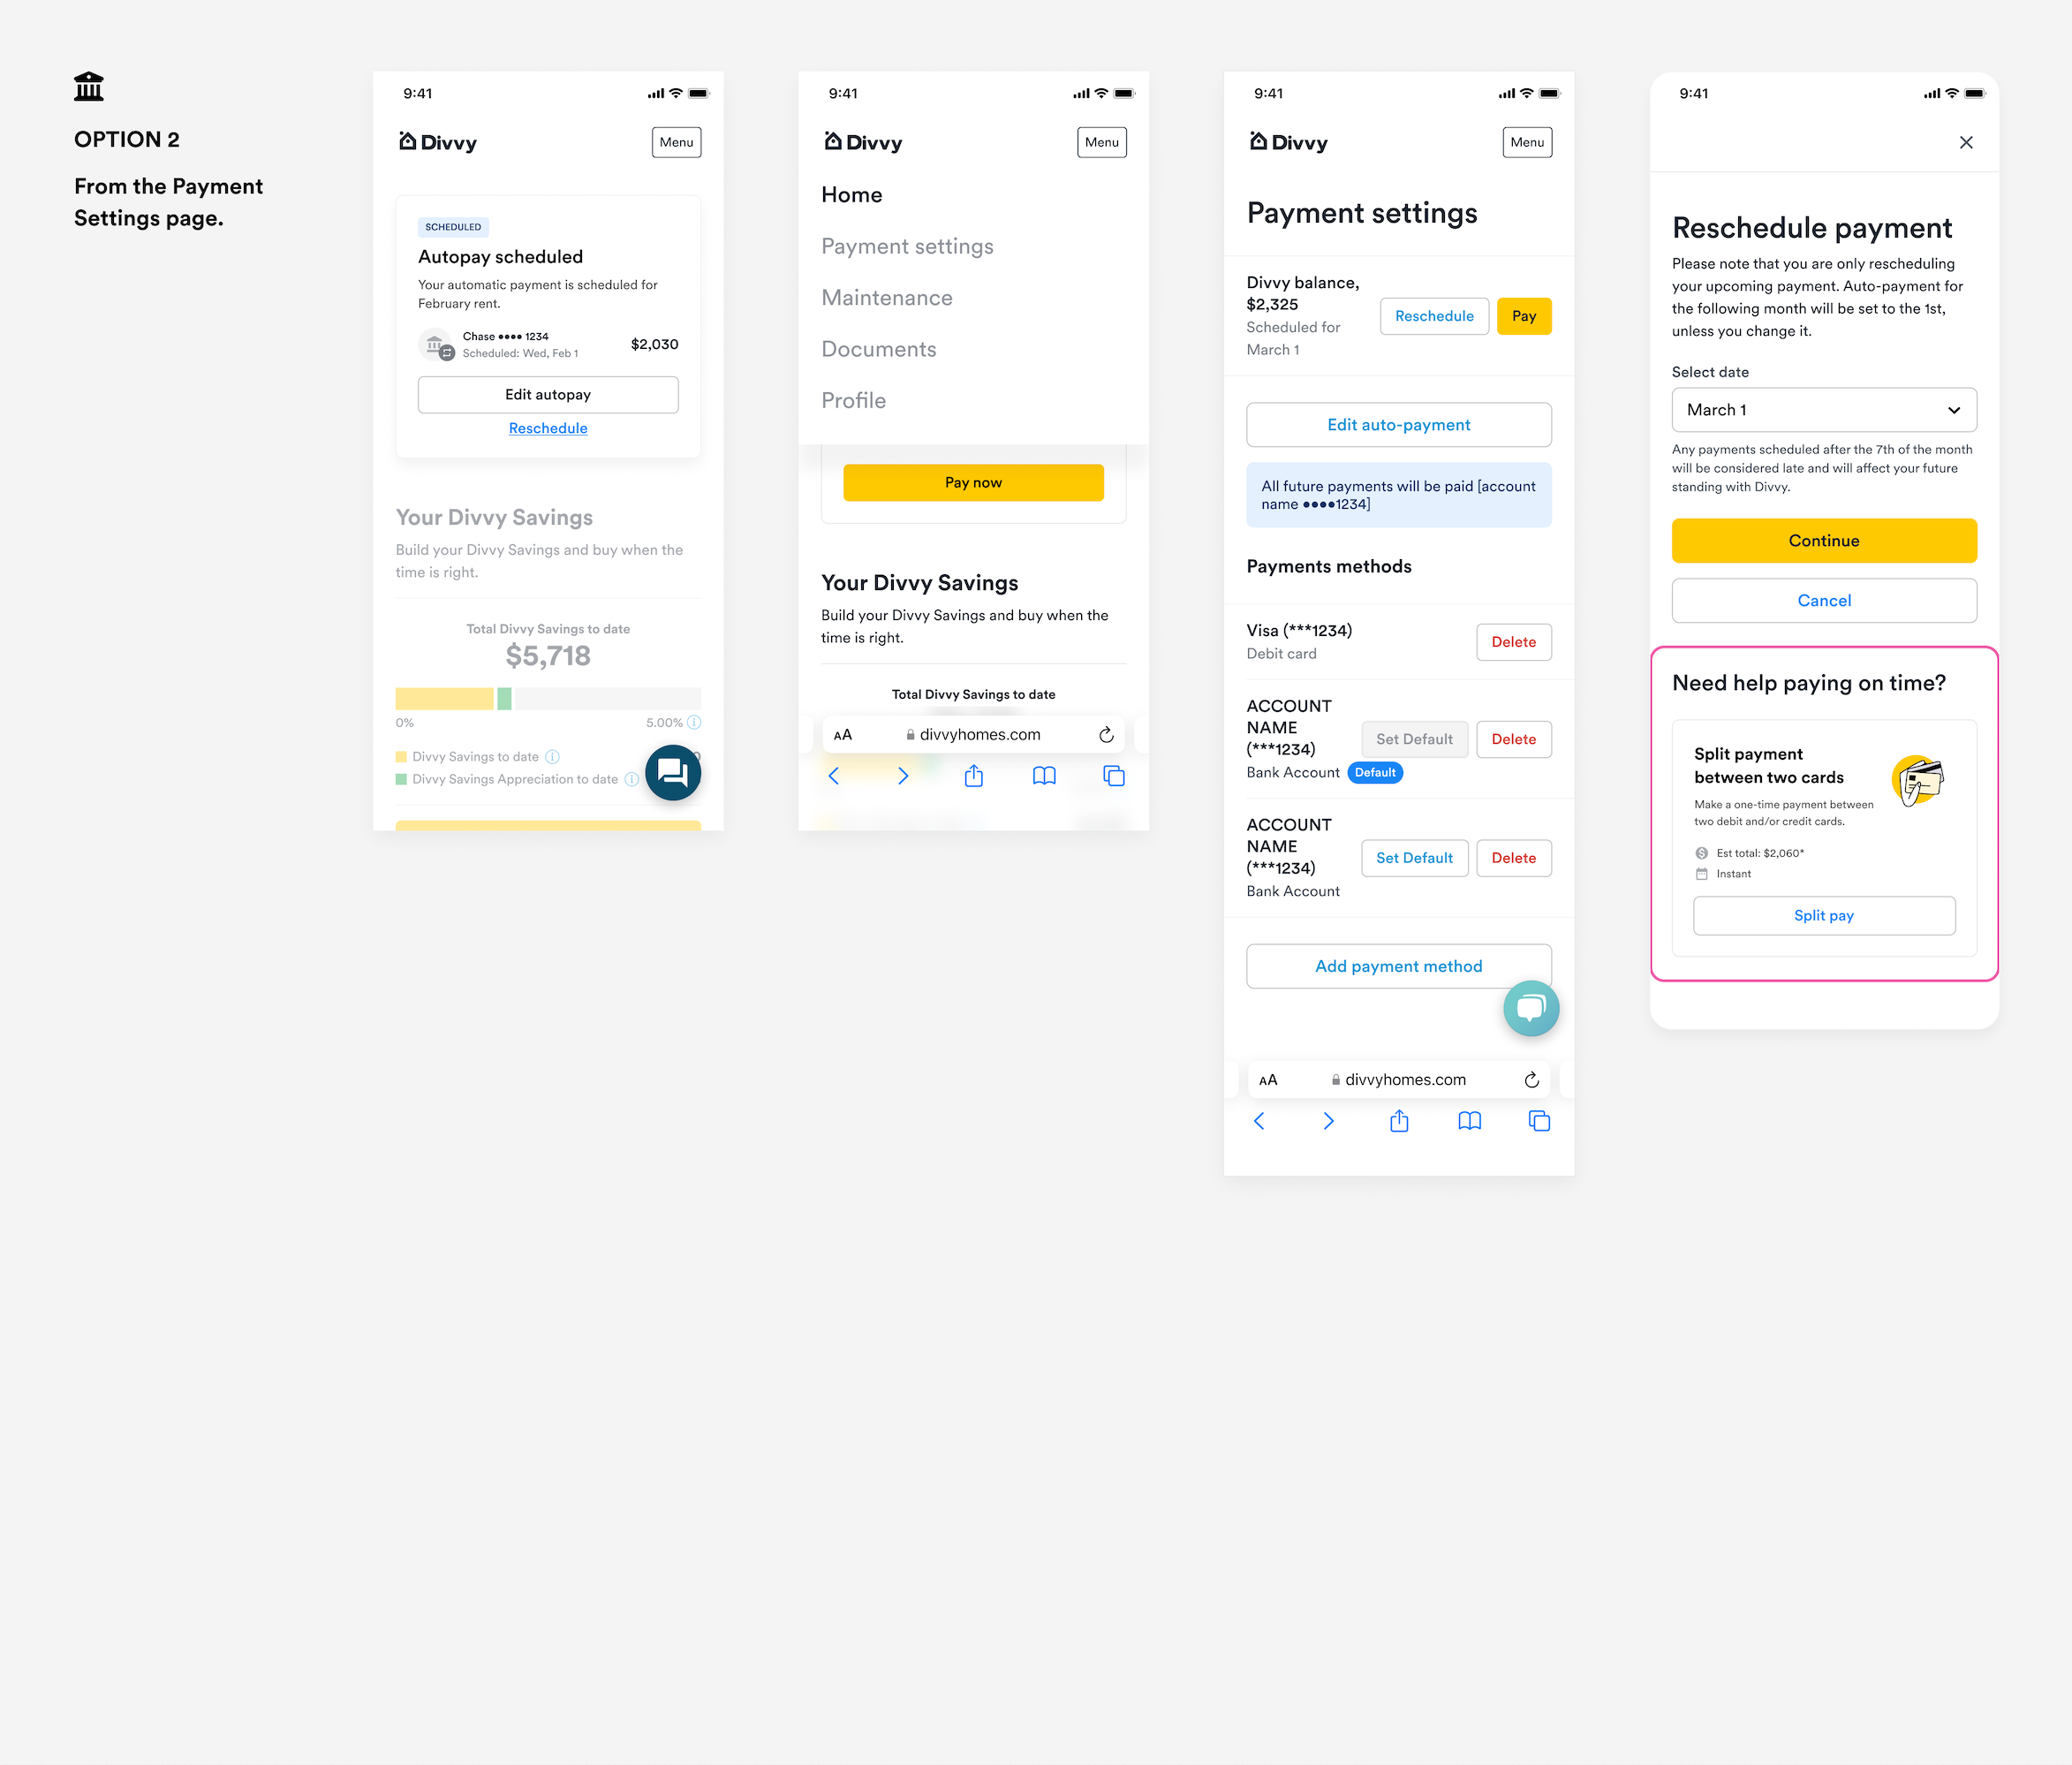Click browser forward arrow on Payment settings screen
Screen dimensions: 2072x1765
click(x=1328, y=1121)
